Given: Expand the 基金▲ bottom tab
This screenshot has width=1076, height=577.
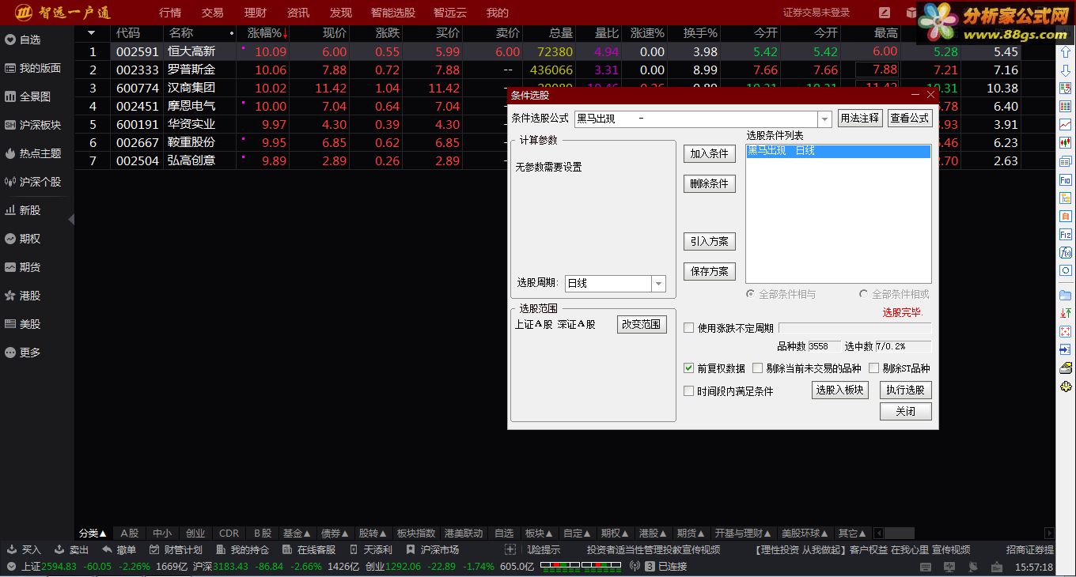Looking at the screenshot, I should pyautogui.click(x=297, y=534).
